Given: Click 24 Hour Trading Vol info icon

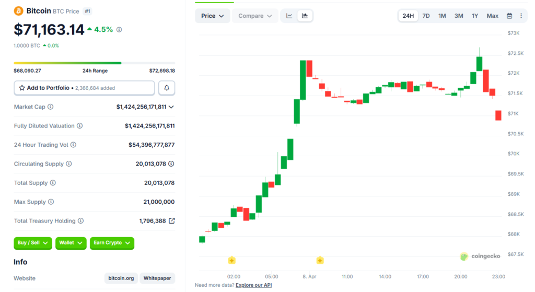Looking at the screenshot, I should click(73, 145).
